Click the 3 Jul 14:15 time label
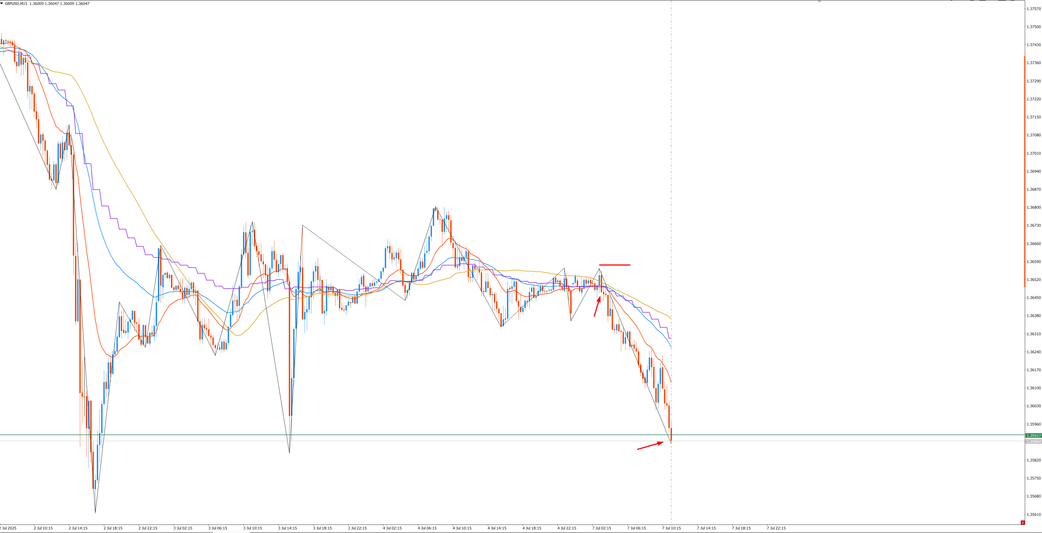Viewport: 1042px width, 533px height. coord(288,528)
